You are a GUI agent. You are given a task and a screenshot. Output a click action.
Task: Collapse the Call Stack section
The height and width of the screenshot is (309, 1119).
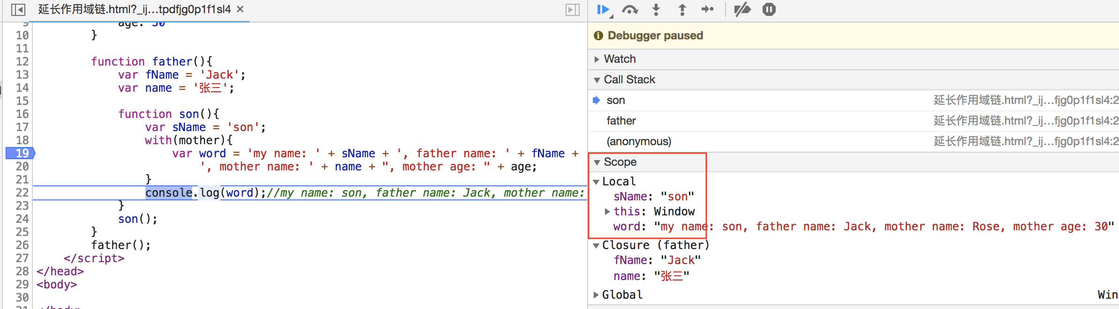597,80
